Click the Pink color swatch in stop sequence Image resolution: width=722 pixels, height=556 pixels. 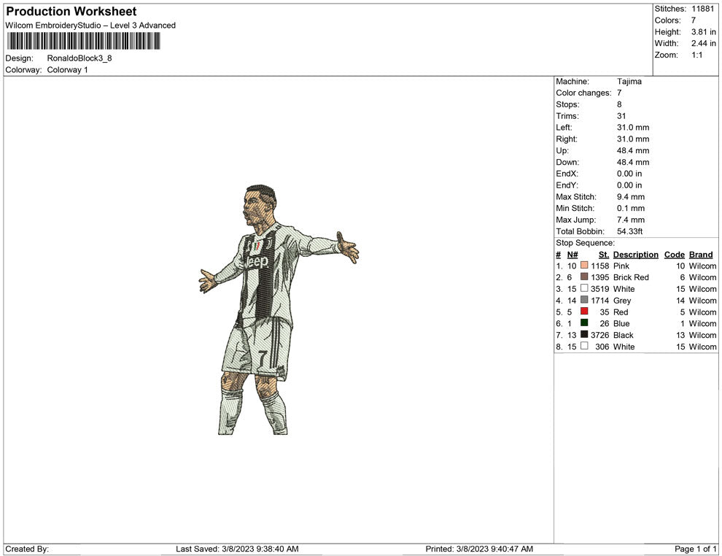[x=584, y=266]
